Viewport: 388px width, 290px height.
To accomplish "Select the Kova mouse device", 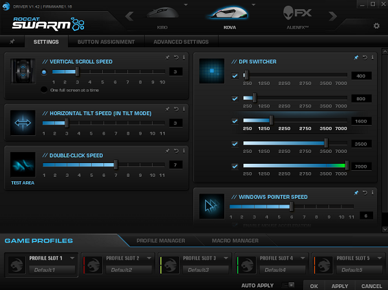I will coord(230,17).
